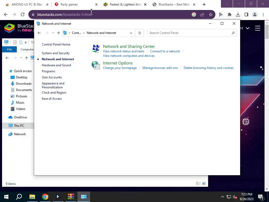Open BlueStacks site hamburger menu

click(258, 28)
